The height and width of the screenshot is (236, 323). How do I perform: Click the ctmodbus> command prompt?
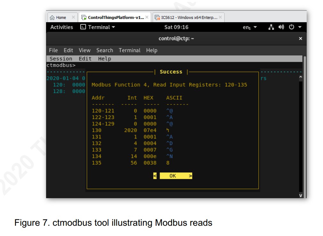[61, 65]
